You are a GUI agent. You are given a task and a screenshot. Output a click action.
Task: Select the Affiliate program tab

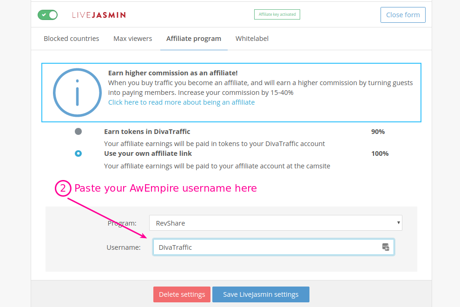(194, 39)
